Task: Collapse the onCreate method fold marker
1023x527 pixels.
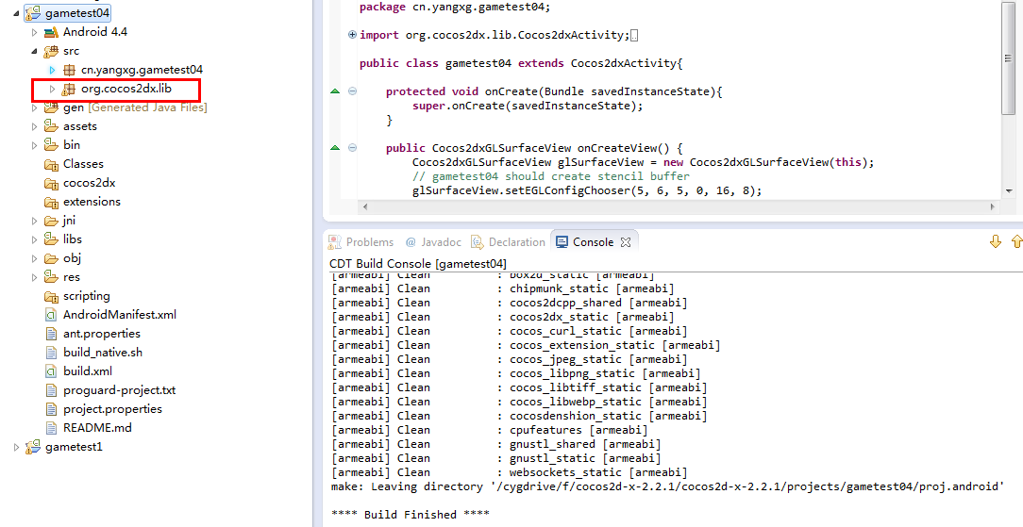Action: [352, 91]
